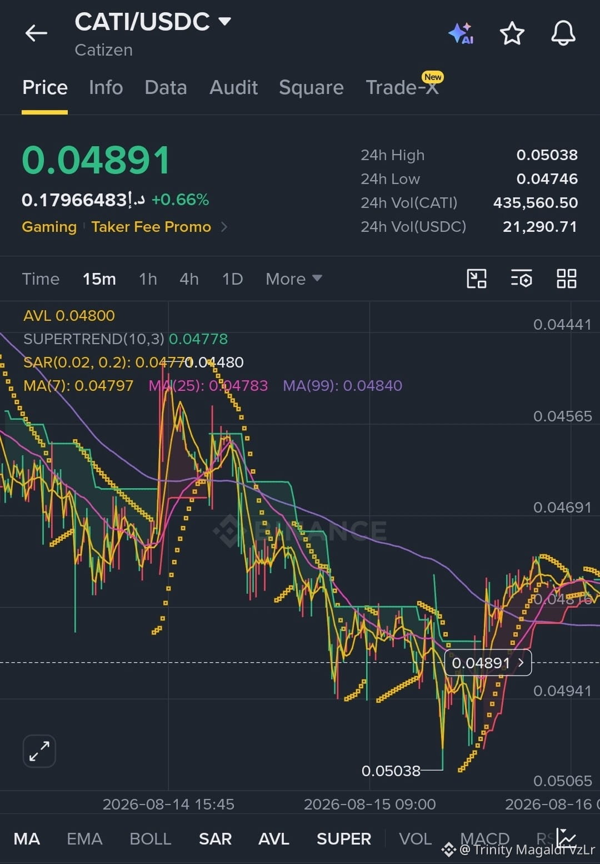This screenshot has height=864, width=600.
Task: Switch to the Data tab
Action: (x=166, y=87)
